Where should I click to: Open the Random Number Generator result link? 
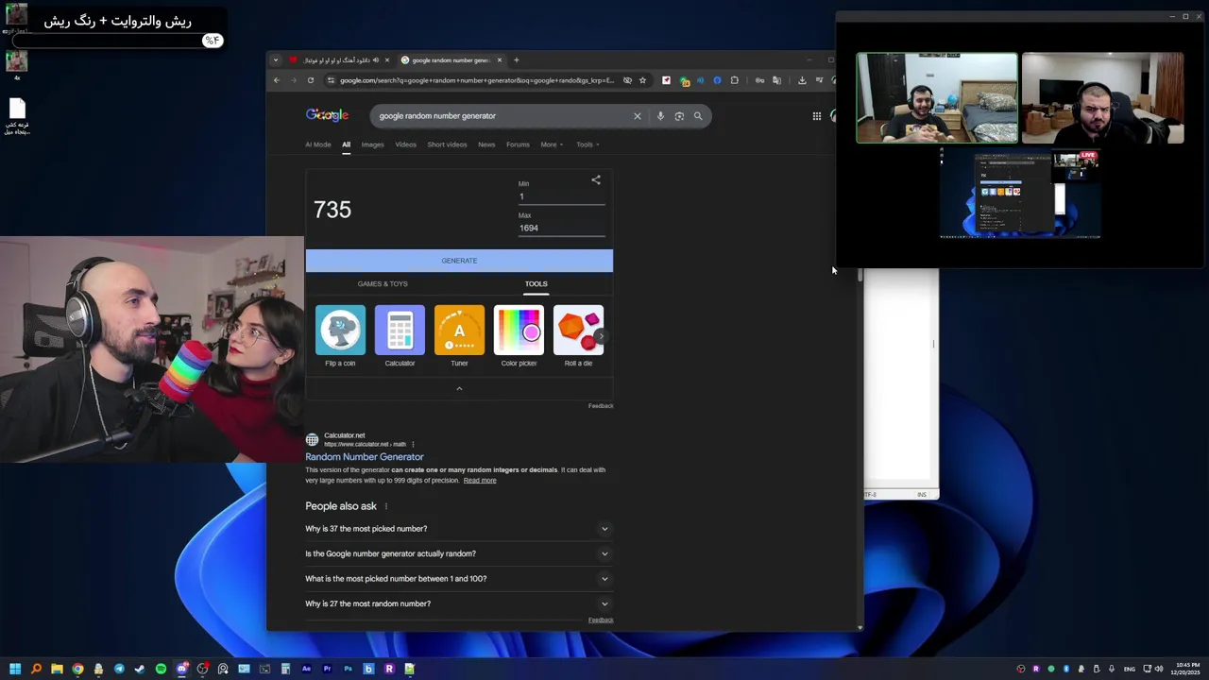tap(365, 457)
